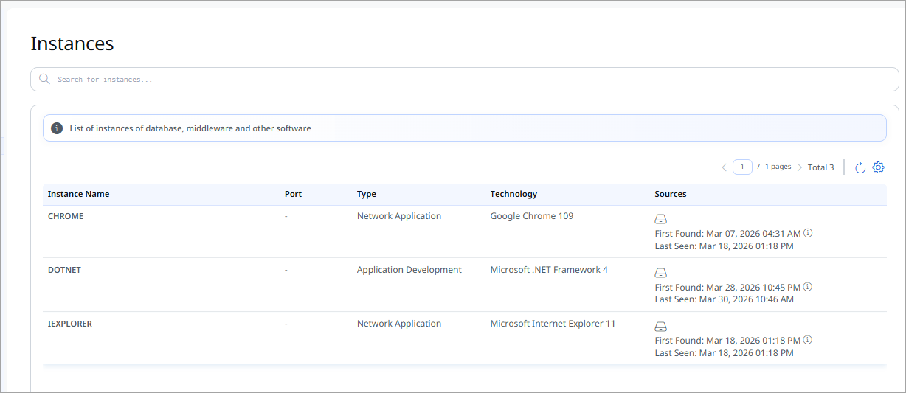Viewport: 906px width, 393px height.
Task: Click the page number input box
Action: [x=742, y=167]
